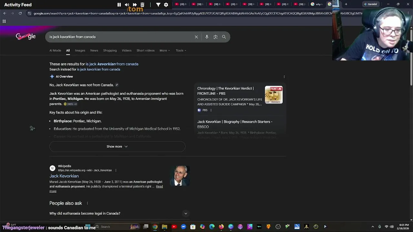
Task: Switch to AI Mode tab
Action: (55, 51)
